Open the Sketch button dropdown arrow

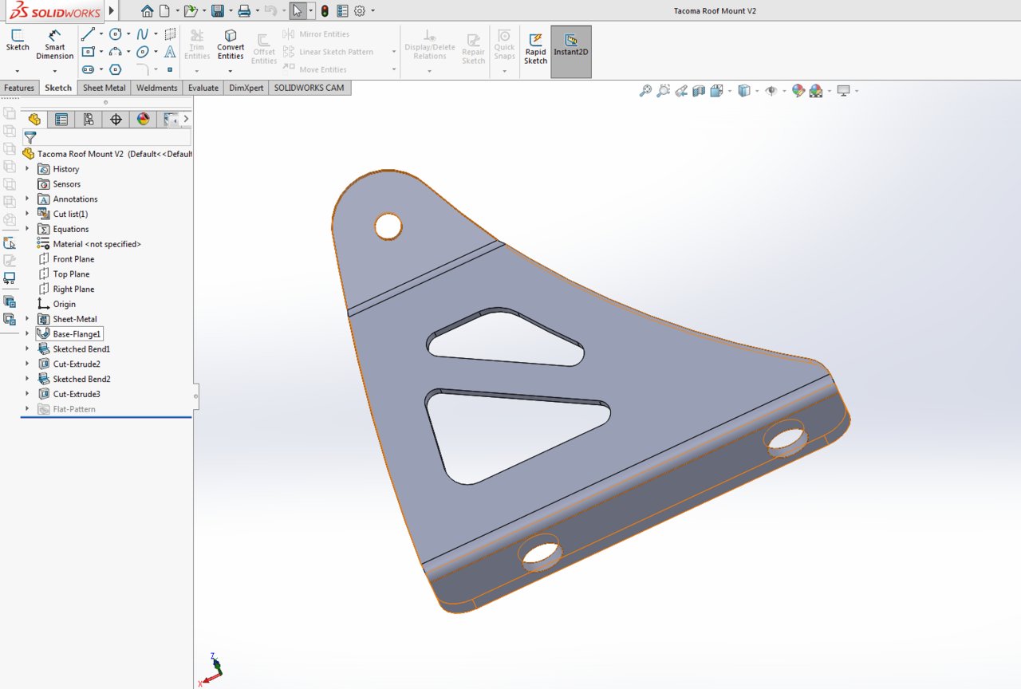[17, 71]
